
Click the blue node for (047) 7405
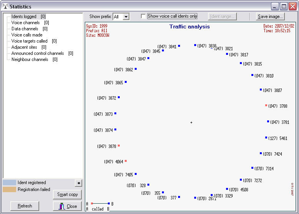136,174
